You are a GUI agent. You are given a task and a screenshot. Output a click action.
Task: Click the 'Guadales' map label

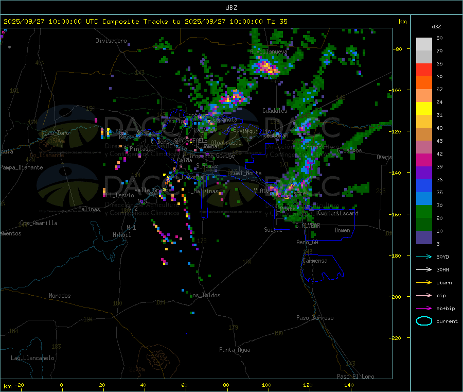click(x=275, y=111)
